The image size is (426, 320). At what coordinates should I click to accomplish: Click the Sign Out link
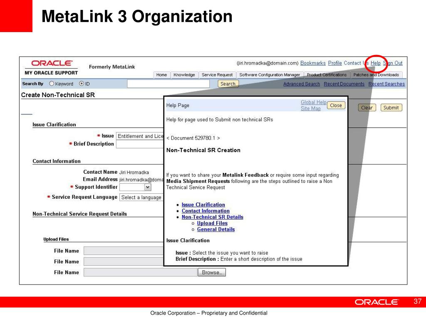pyautogui.click(x=393, y=63)
